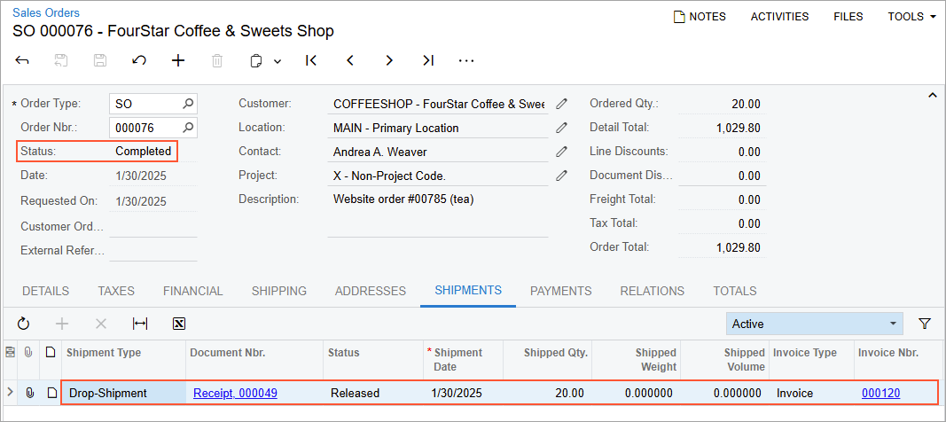Go to the first record

(311, 60)
